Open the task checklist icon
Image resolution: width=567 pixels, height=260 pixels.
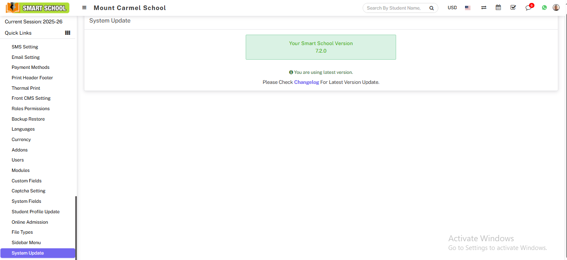point(513,8)
